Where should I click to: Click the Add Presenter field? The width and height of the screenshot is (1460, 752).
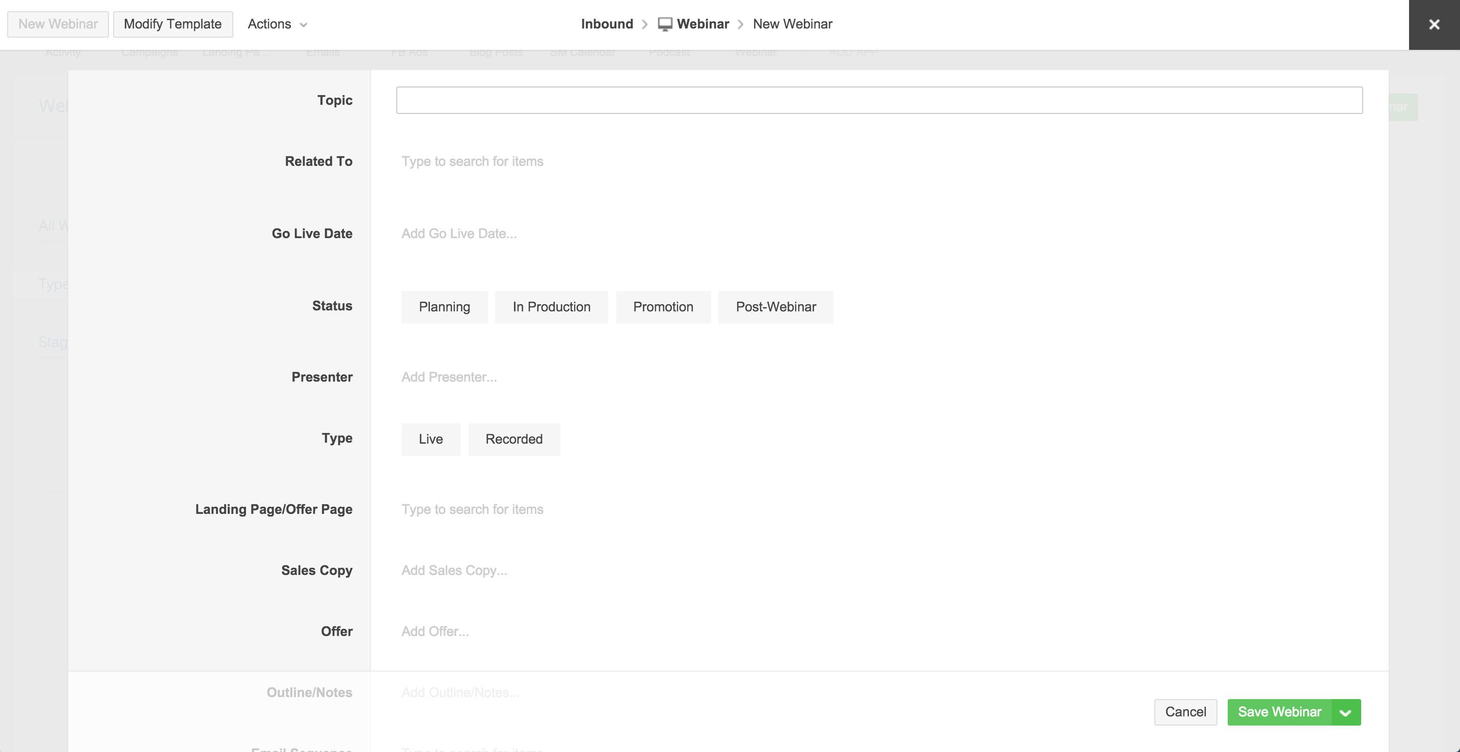[449, 377]
